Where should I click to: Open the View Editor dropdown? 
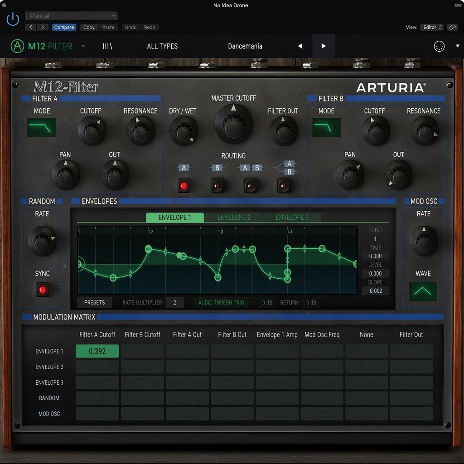[432, 27]
